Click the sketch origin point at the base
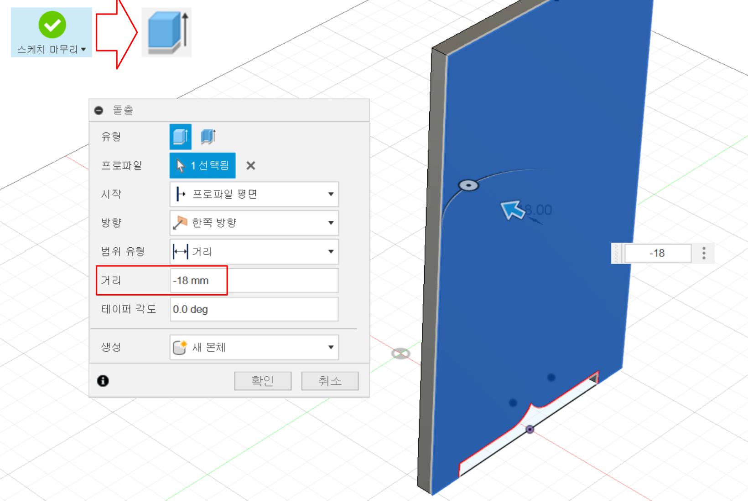748x501 pixels. point(530,429)
